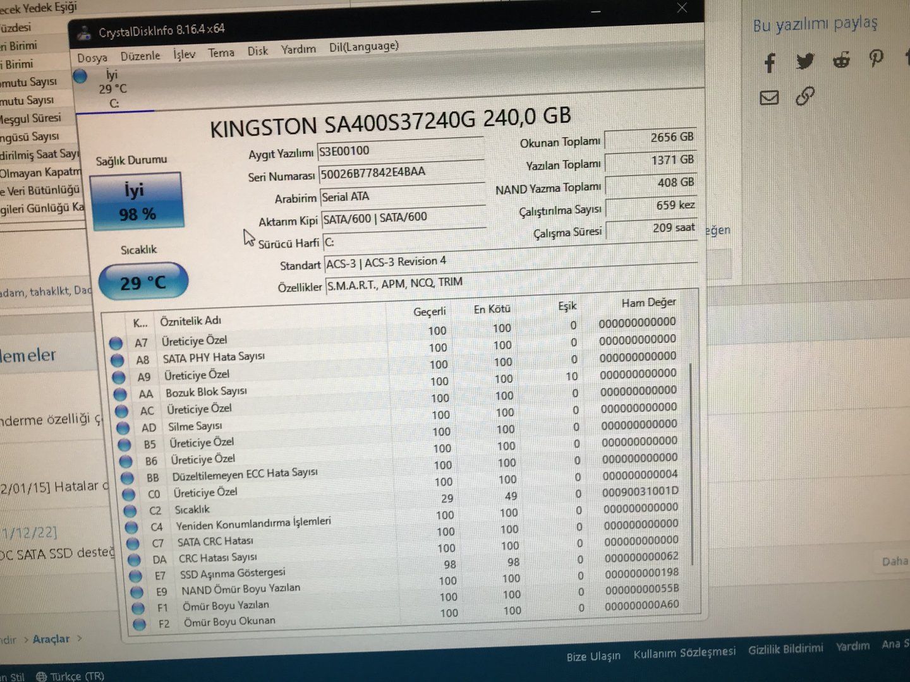
Task: Click the status circle for Düzeltilemeyen ECC Hata Sayısı
Action: tap(127, 478)
